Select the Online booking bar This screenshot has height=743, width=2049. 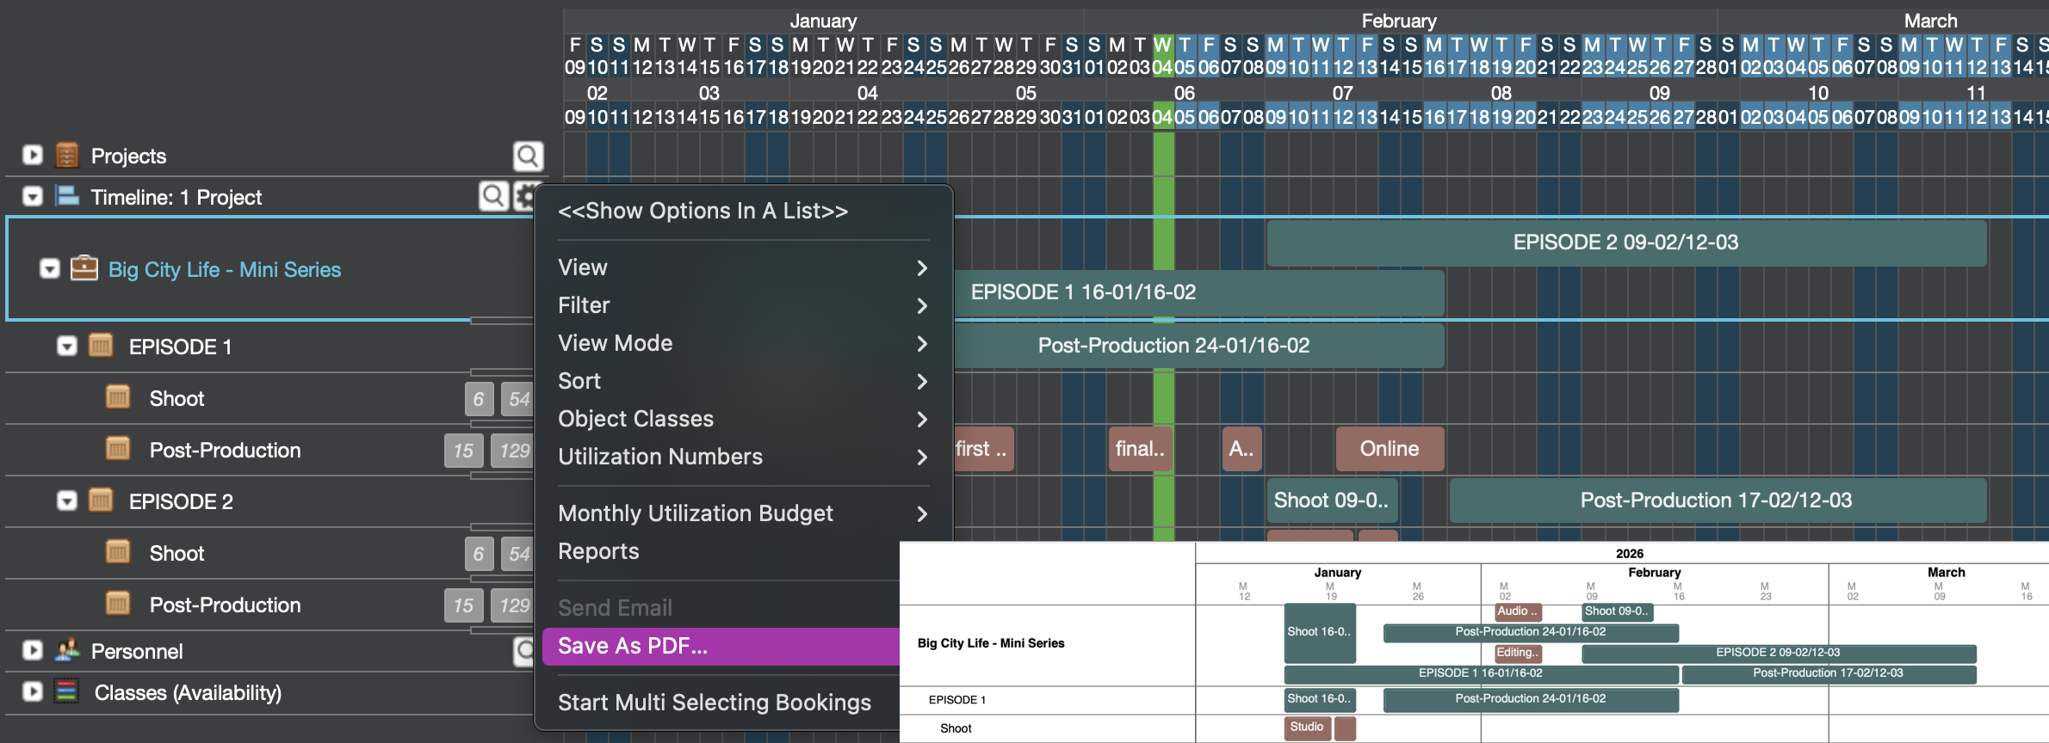click(x=1389, y=449)
